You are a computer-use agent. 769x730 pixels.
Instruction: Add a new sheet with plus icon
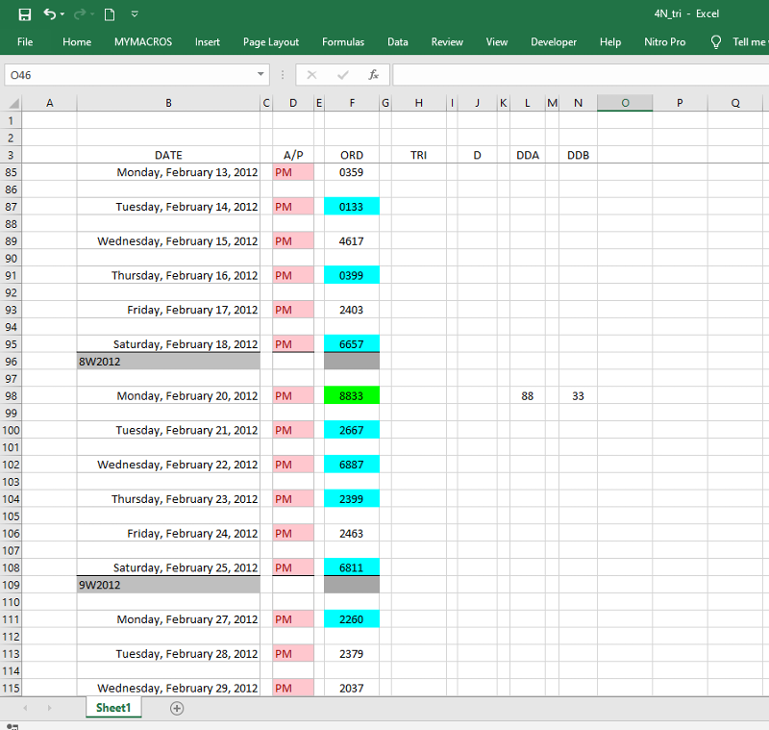coord(177,708)
